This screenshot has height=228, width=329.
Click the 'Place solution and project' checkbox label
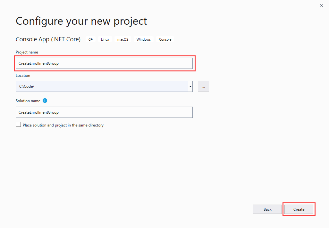pos(63,125)
